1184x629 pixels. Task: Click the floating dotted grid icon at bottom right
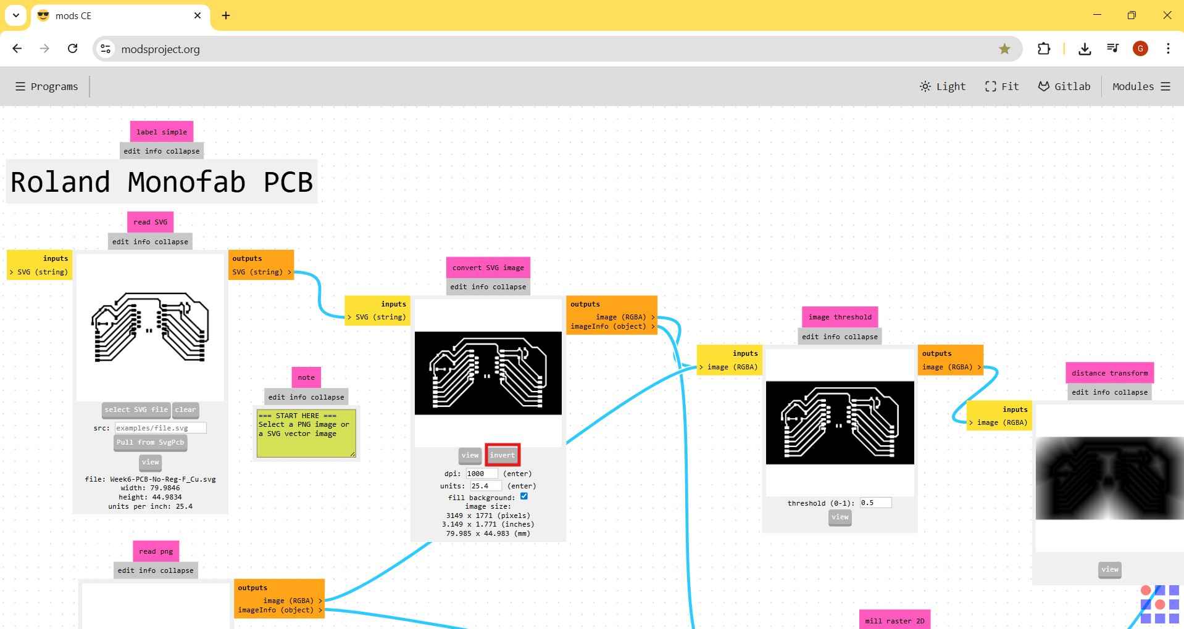(x=1160, y=604)
